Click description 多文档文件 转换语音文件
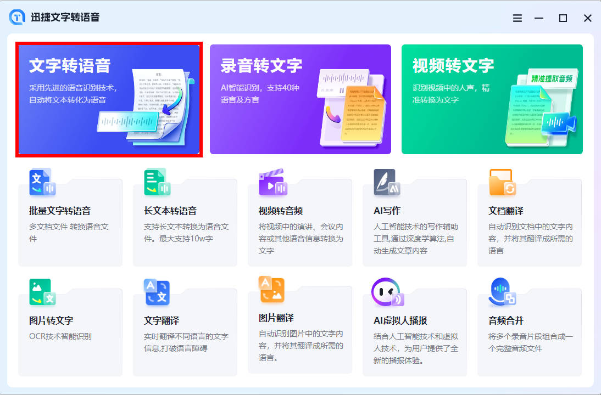This screenshot has width=601, height=395. pyautogui.click(x=69, y=233)
